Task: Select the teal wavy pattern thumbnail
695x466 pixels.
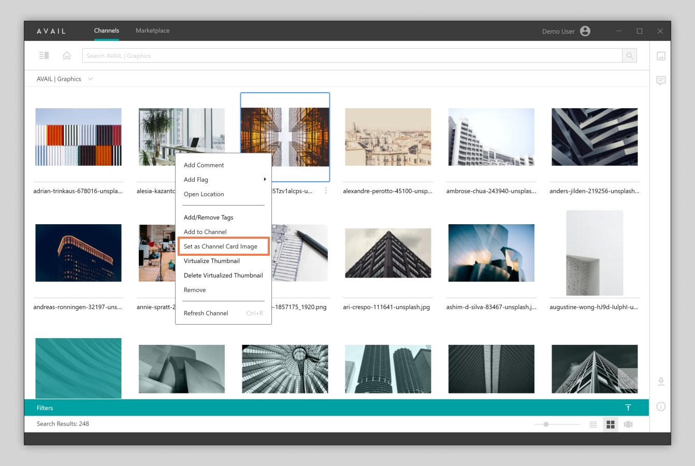Action: pos(78,368)
